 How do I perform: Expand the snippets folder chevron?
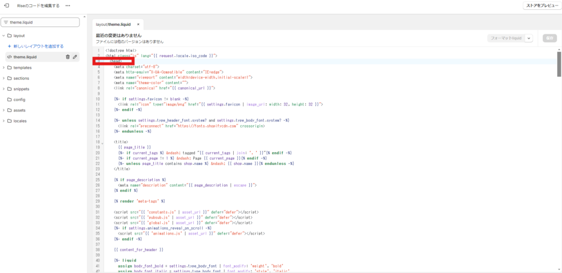[4, 89]
